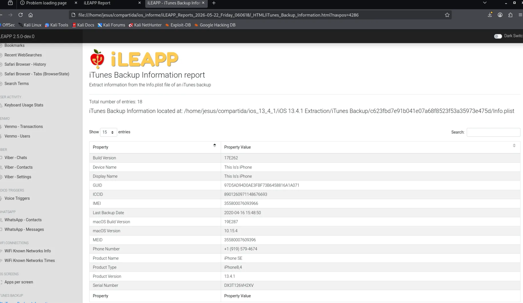Toggle the Dark Switch
This screenshot has width=523, height=303.
[498, 36]
